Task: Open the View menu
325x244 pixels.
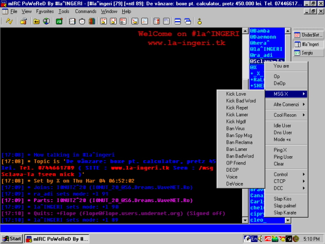Action: (26, 11)
